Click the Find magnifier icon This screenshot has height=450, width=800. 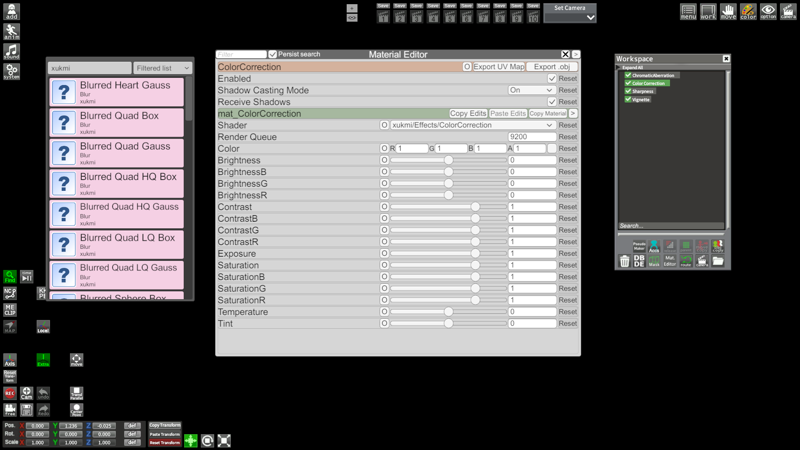(x=10, y=276)
